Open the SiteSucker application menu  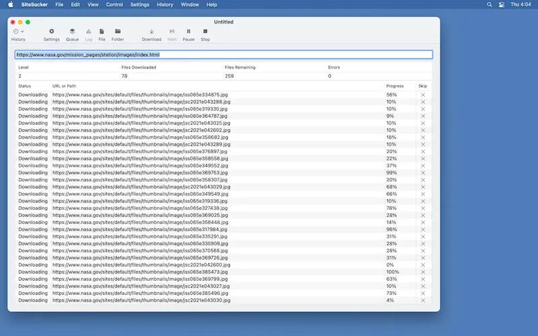[34, 5]
